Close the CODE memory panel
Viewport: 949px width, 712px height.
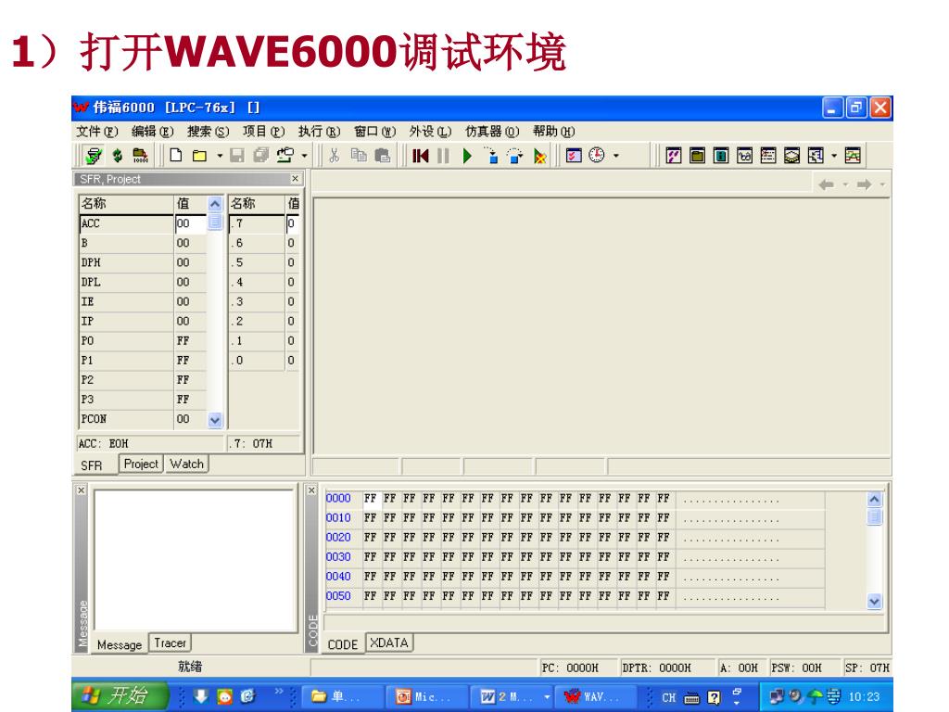[x=311, y=489]
